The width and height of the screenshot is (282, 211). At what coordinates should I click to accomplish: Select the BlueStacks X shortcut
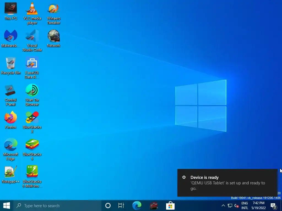click(x=32, y=122)
